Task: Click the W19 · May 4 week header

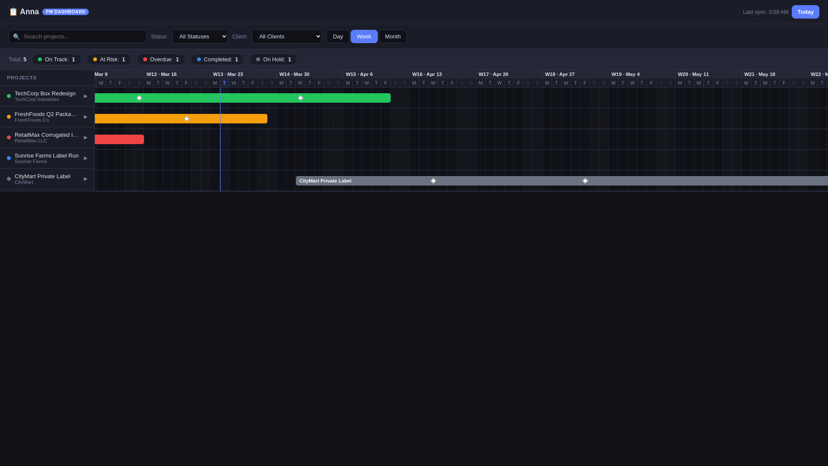Action: pos(642,74)
